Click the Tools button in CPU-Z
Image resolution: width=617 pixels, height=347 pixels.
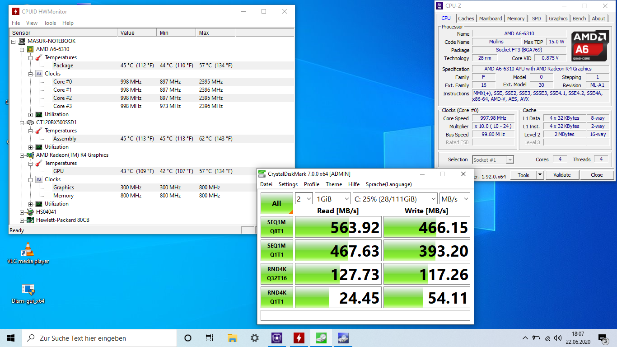pos(524,175)
